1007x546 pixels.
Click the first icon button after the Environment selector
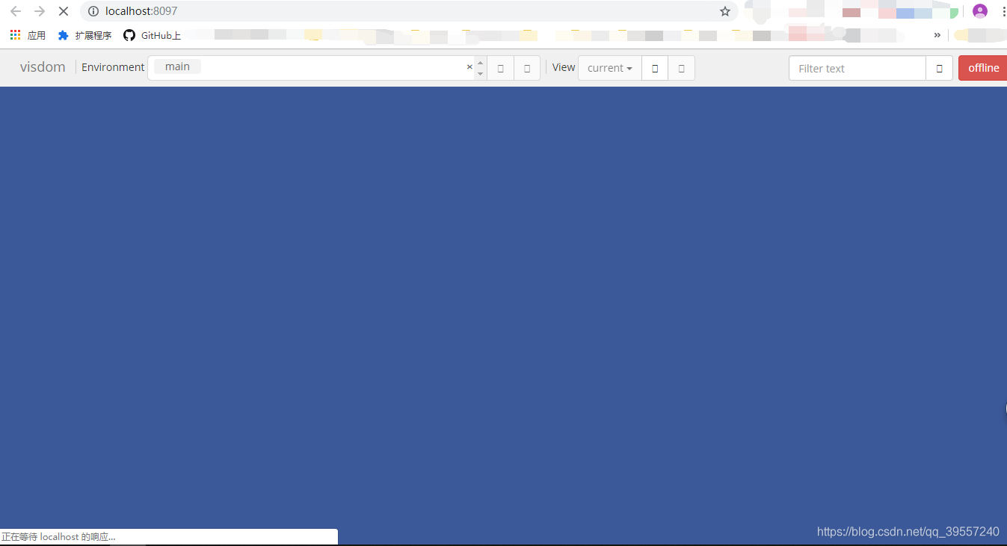click(500, 68)
